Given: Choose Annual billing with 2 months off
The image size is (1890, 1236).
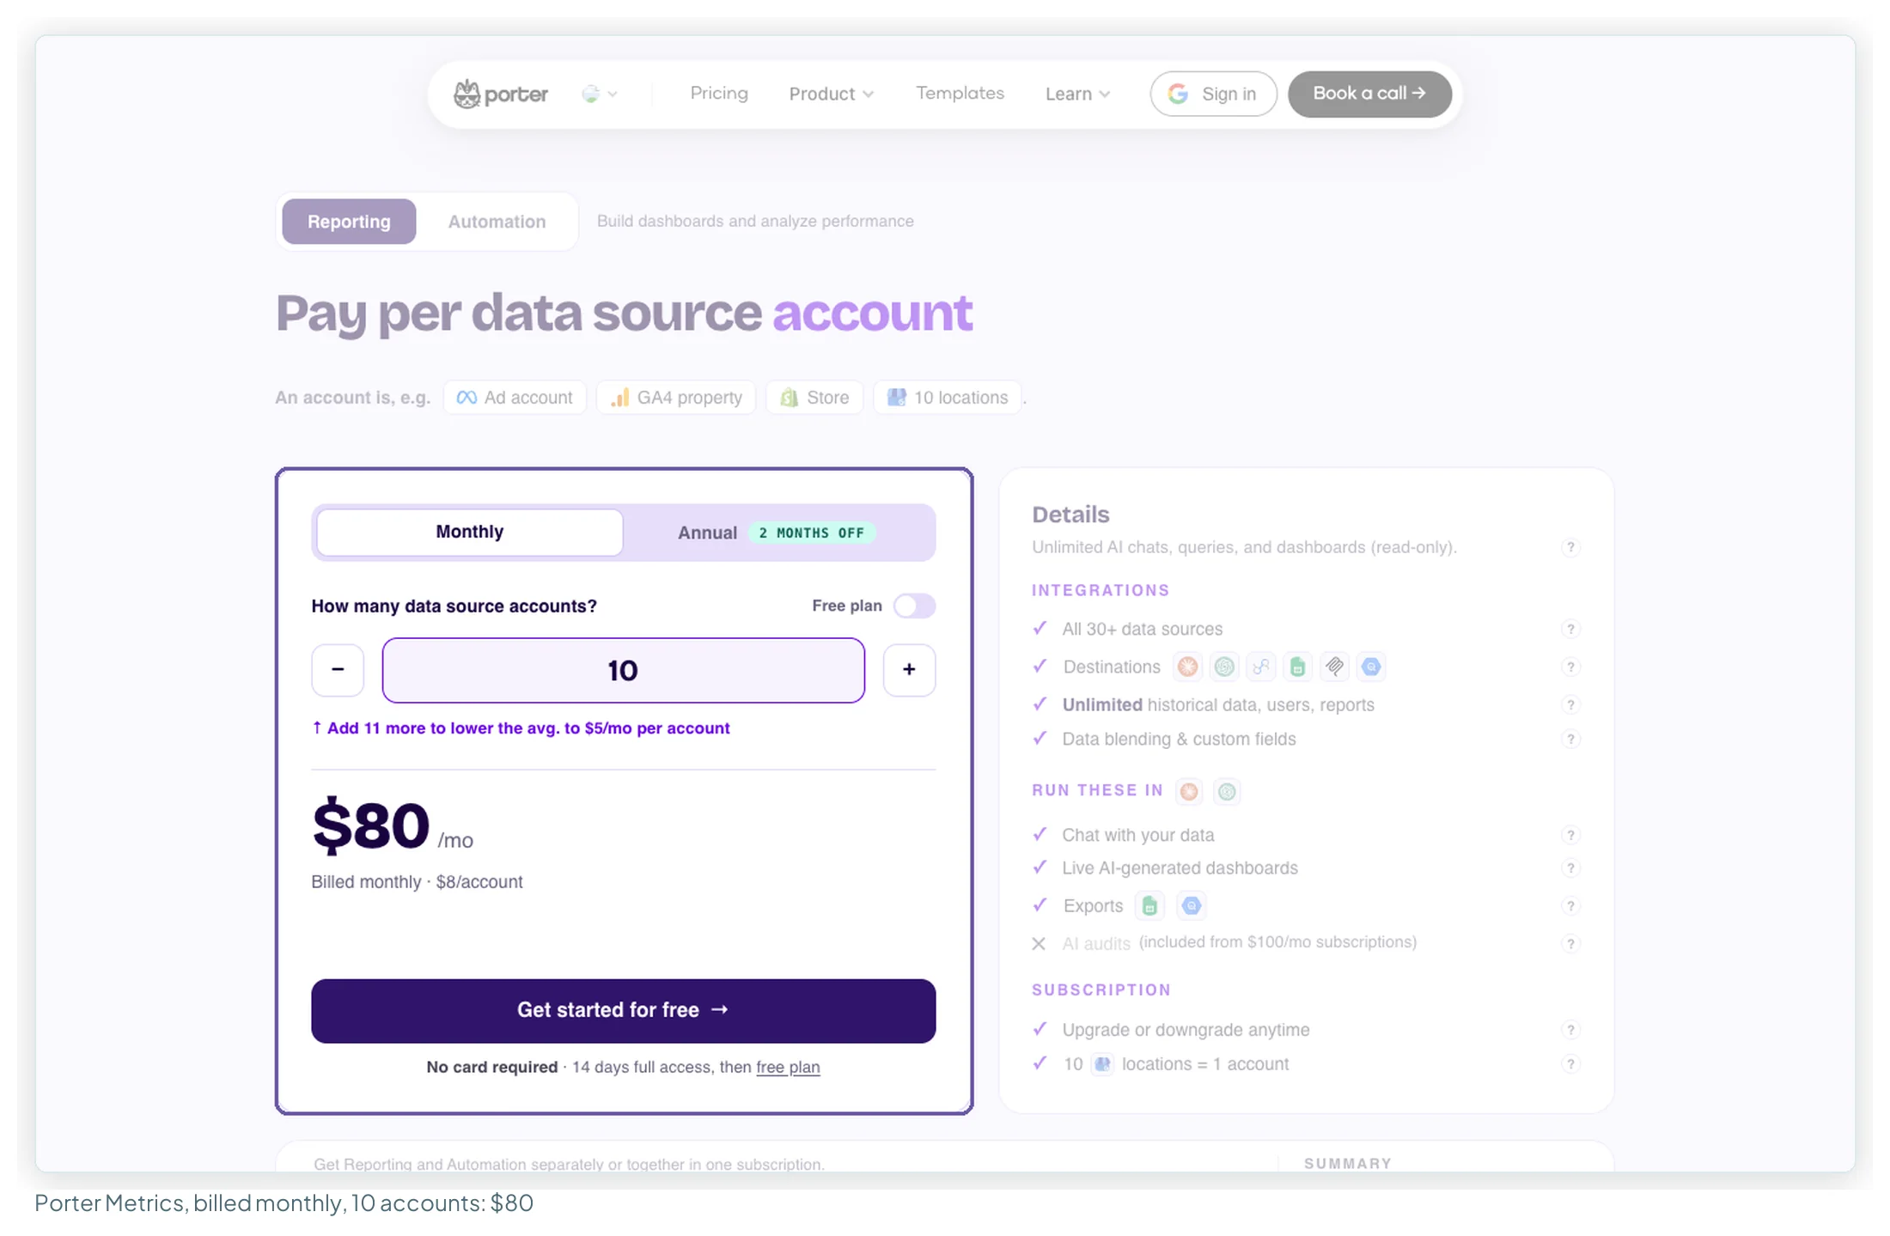Looking at the screenshot, I should click(x=778, y=533).
